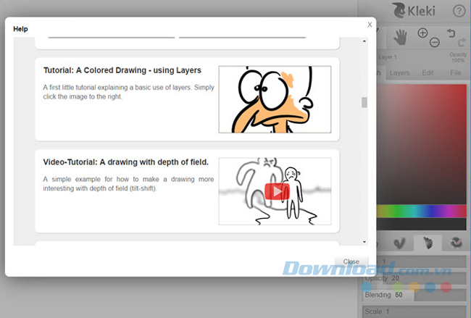This screenshot has width=471, height=318.
Task: Open help via question mark icon
Action: click(459, 11)
